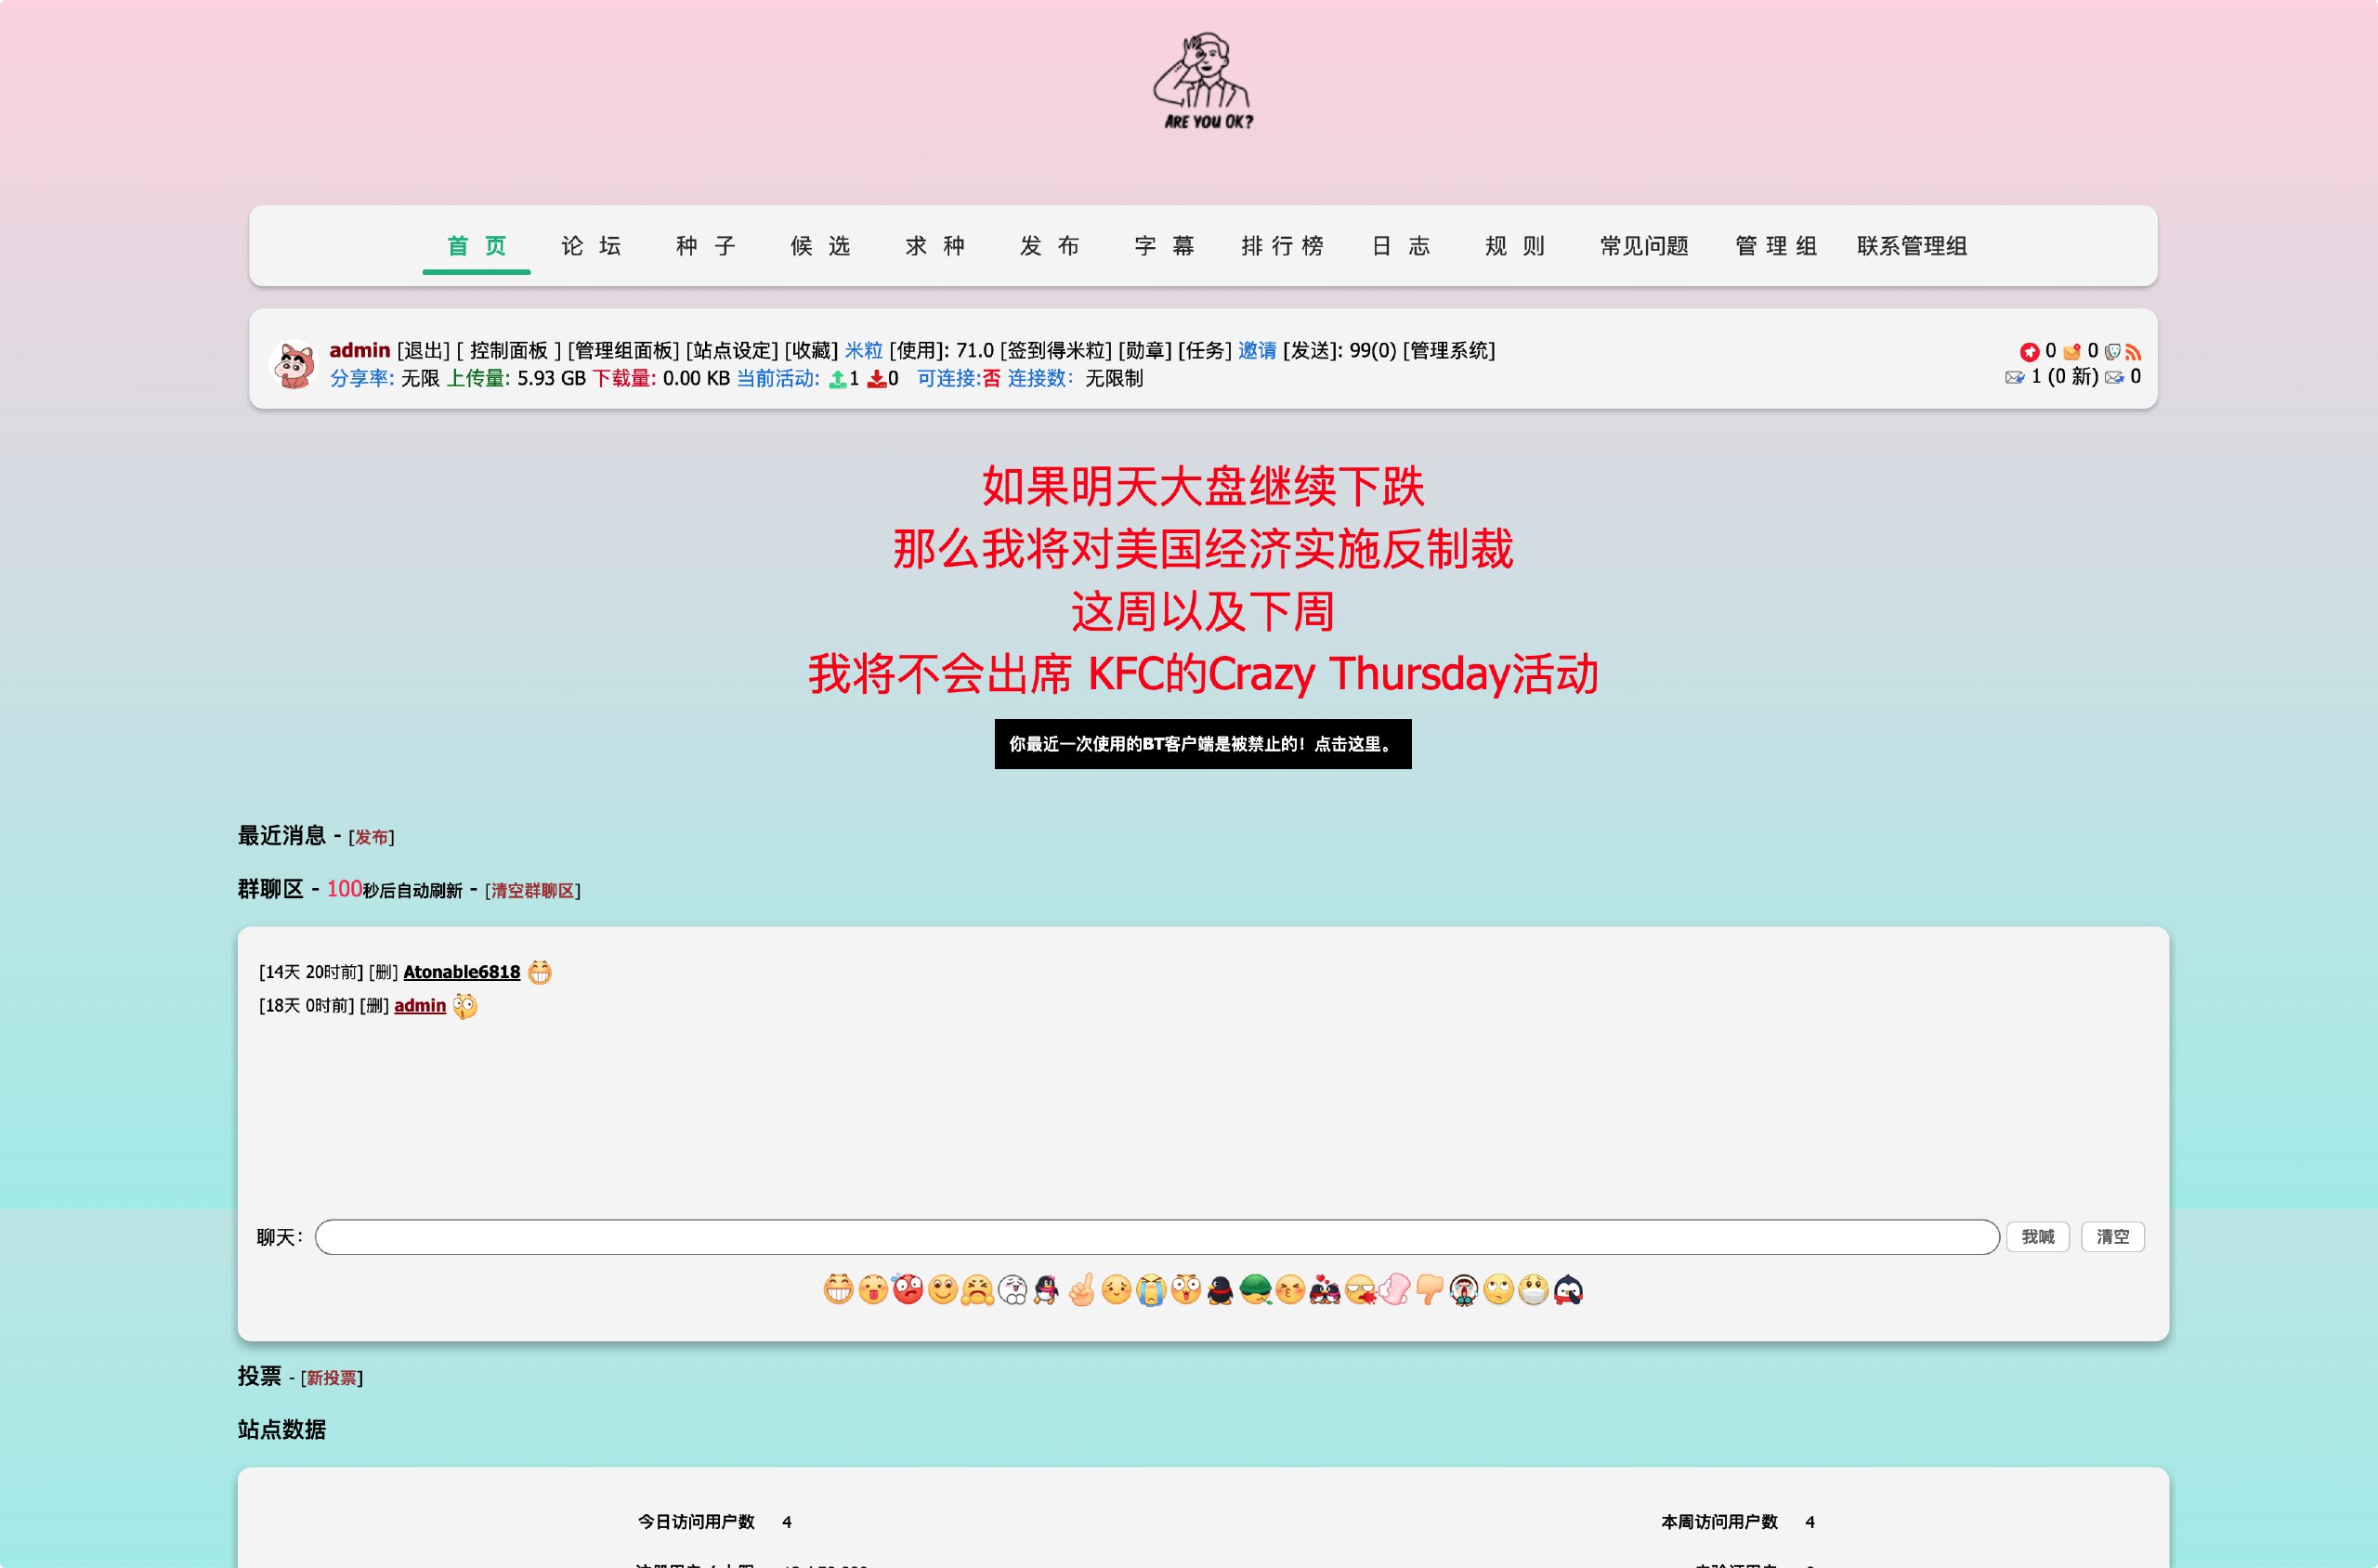Image resolution: width=2378 pixels, height=1568 pixels.
Task: Select the 首页 home tab
Action: (476, 246)
